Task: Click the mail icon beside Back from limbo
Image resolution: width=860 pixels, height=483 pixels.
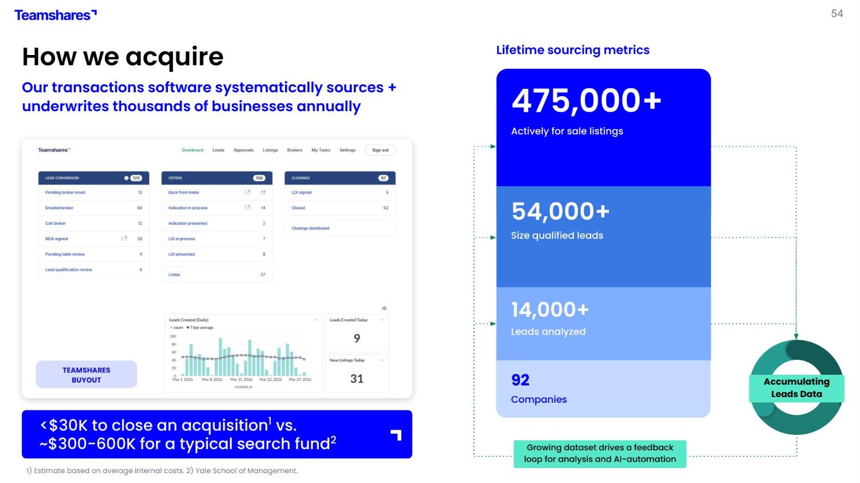Action: pos(247,193)
